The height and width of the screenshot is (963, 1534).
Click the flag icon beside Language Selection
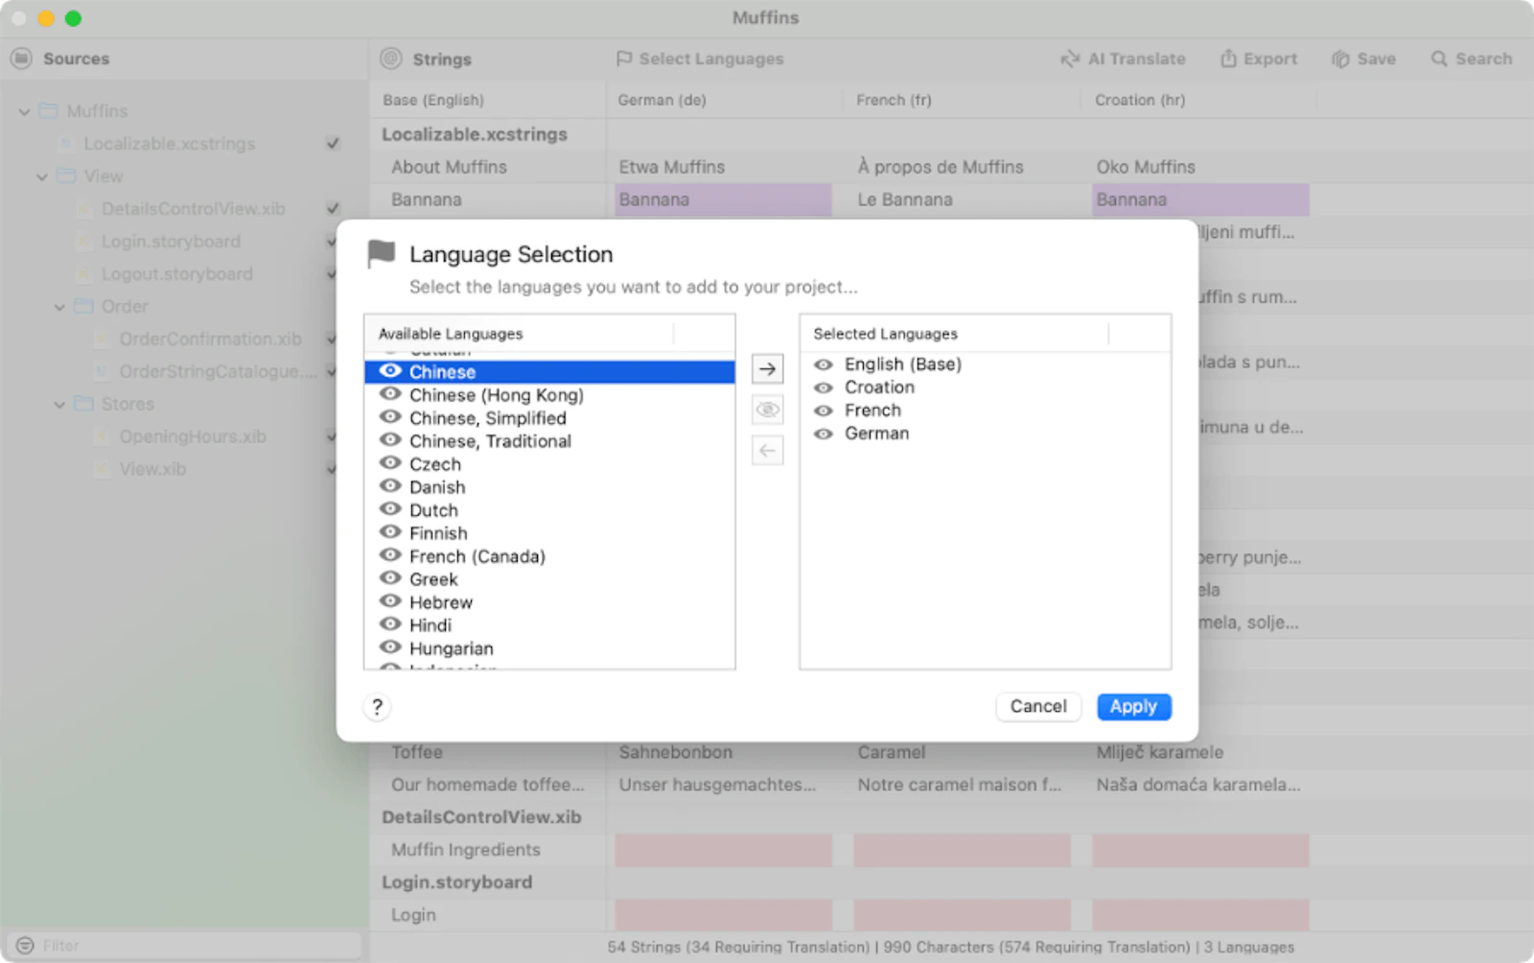[382, 254]
